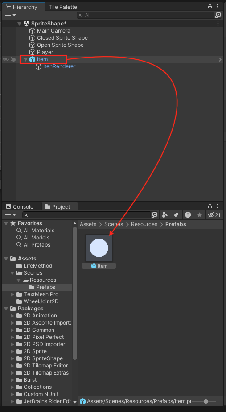
Task: Click the Search by Label tag icon
Action: (177, 215)
